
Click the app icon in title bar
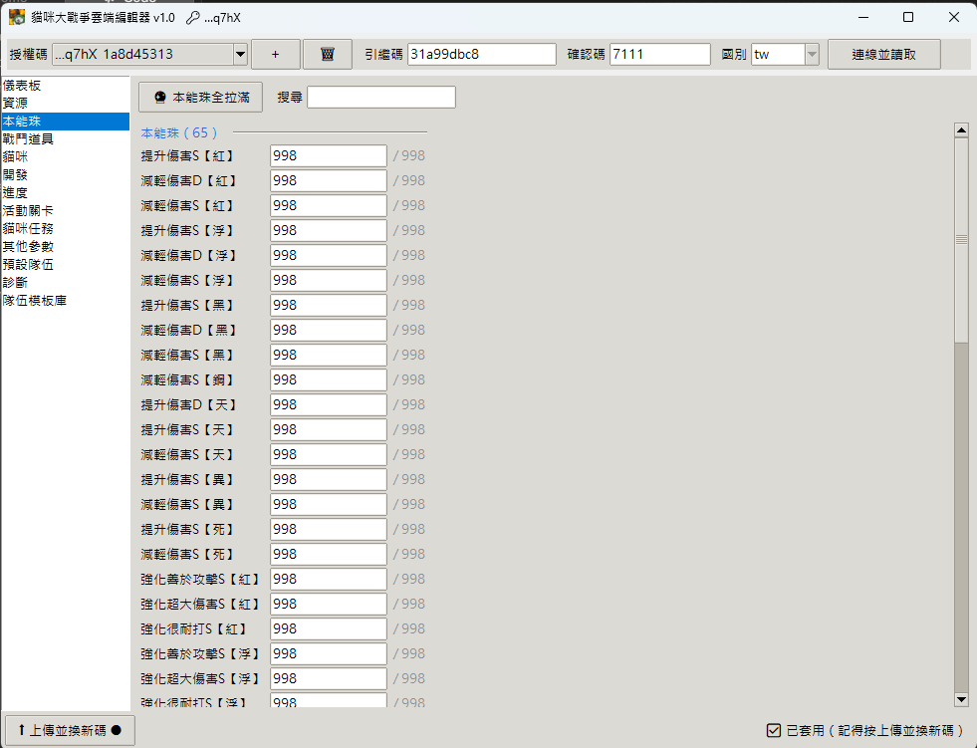[x=17, y=18]
